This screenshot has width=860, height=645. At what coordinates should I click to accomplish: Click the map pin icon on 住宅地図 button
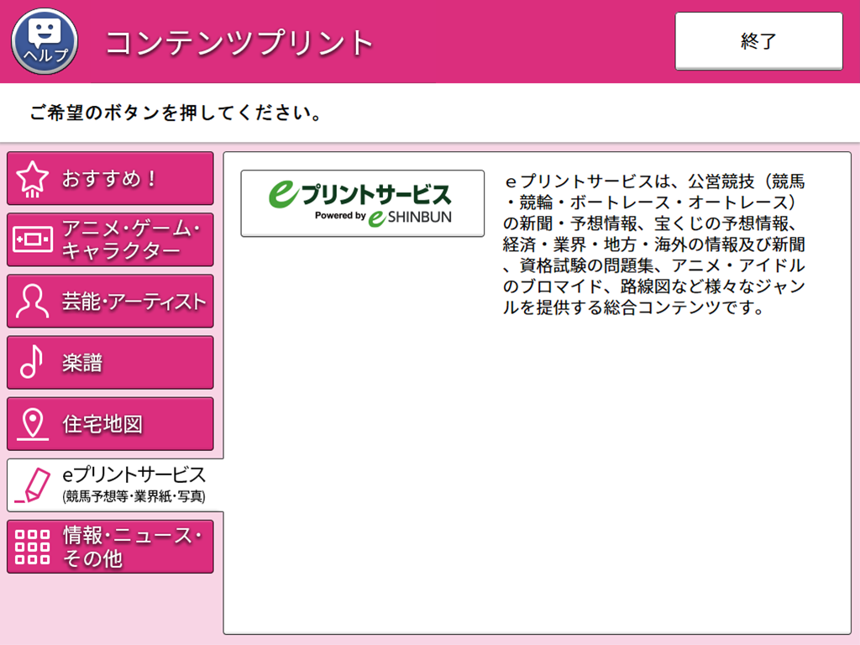pos(31,422)
